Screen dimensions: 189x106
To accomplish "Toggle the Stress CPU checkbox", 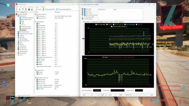I will coord(85,9).
